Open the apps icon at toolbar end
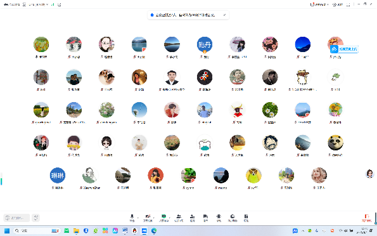 [x=246, y=218]
